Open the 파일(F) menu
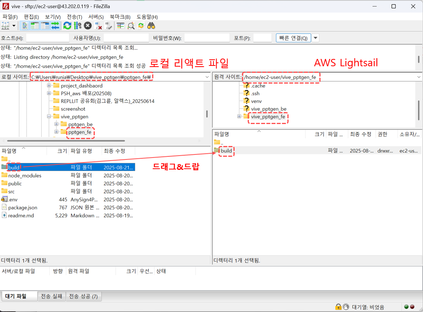Viewport: 423px width, 312px height. coord(10,17)
